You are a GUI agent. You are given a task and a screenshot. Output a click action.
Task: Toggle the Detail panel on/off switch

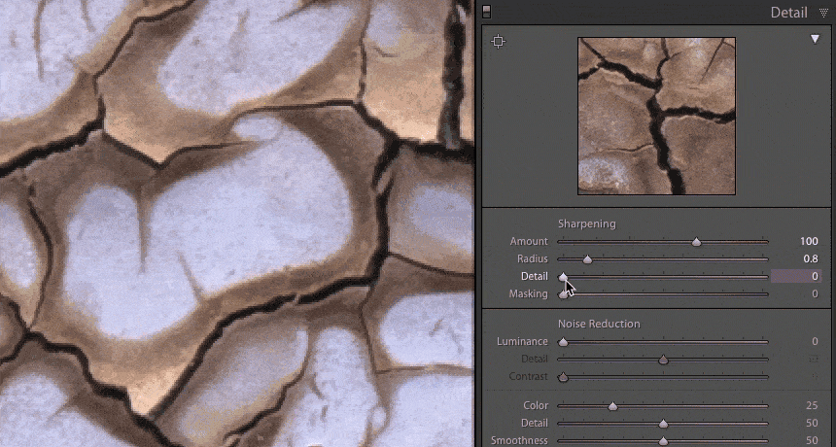pyautogui.click(x=487, y=12)
